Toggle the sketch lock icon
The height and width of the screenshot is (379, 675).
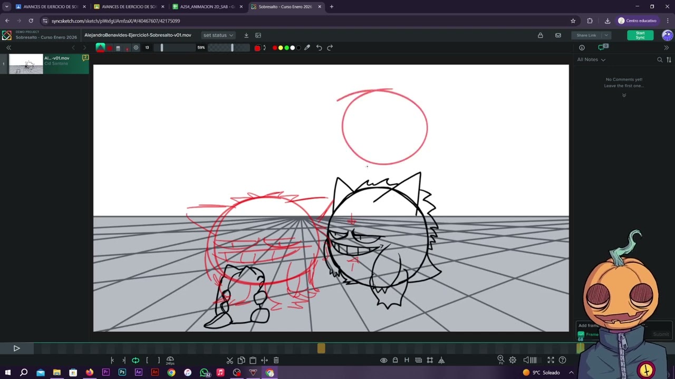pos(396,360)
